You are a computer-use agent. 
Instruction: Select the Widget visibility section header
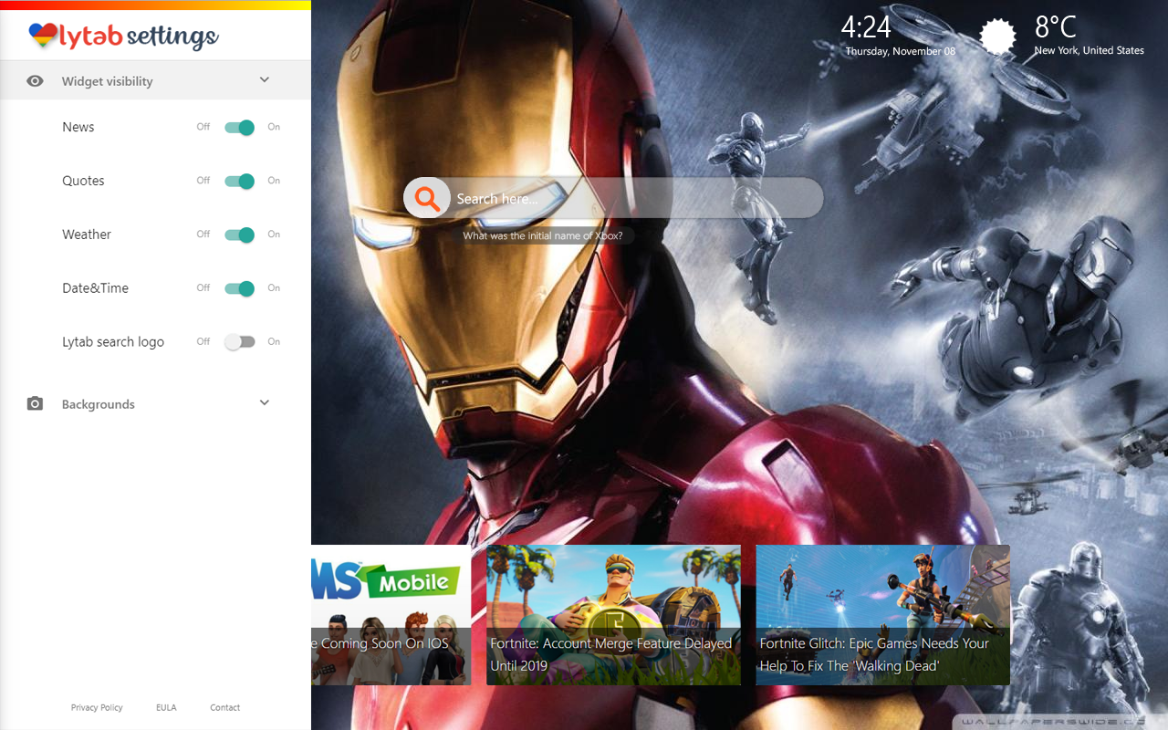[107, 81]
